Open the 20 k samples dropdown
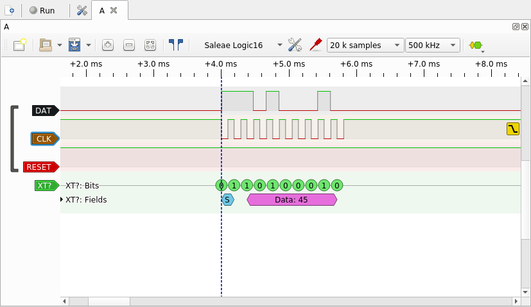Image resolution: width=531 pixels, height=307 pixels. [x=365, y=46]
